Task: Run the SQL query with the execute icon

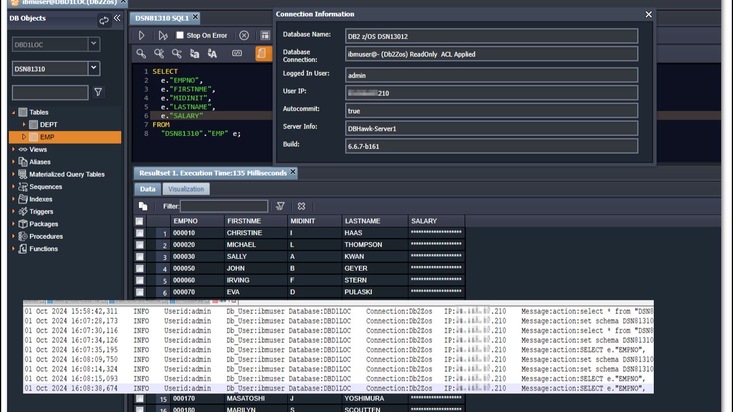Action: coord(141,35)
